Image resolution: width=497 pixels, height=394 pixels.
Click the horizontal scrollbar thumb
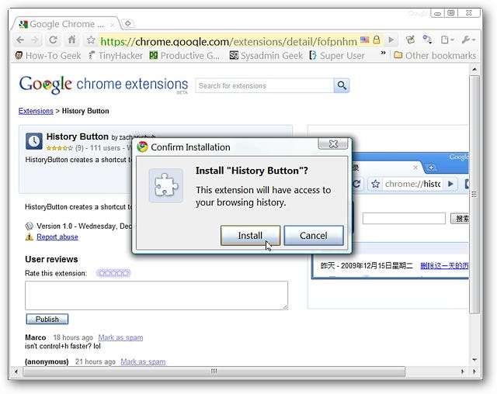click(x=214, y=372)
